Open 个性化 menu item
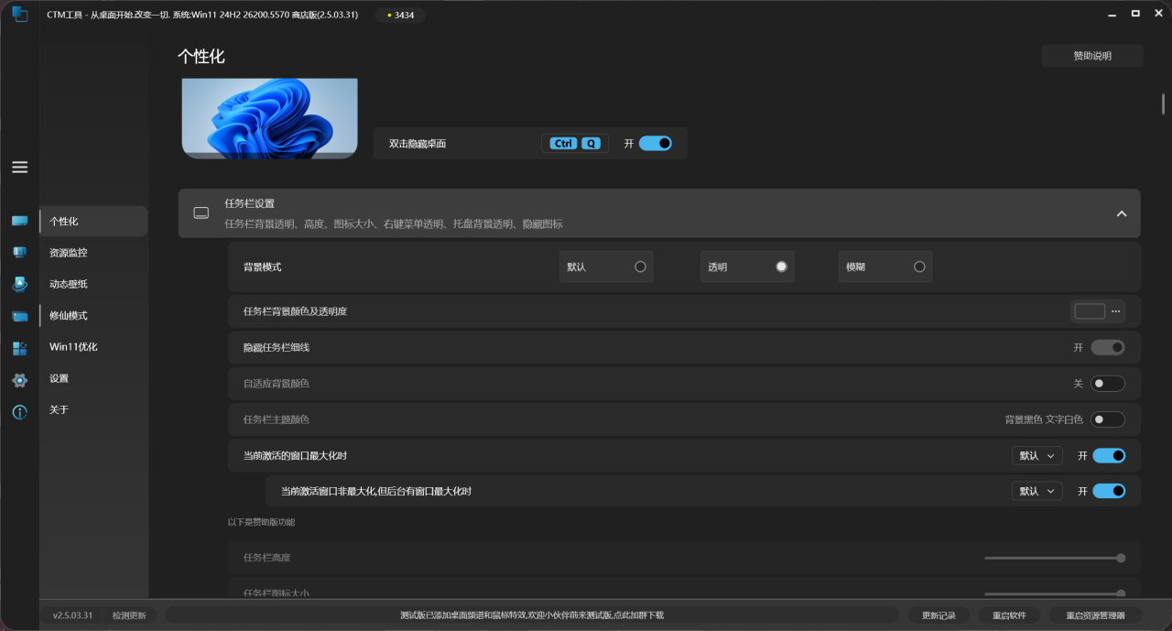This screenshot has width=1172, height=631. (93, 221)
